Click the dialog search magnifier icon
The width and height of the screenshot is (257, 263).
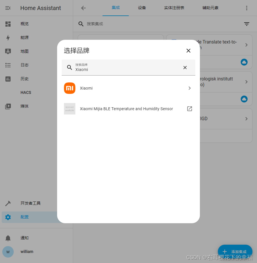(x=70, y=68)
